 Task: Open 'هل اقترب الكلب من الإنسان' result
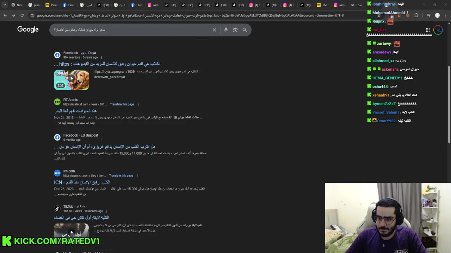tap(105, 147)
